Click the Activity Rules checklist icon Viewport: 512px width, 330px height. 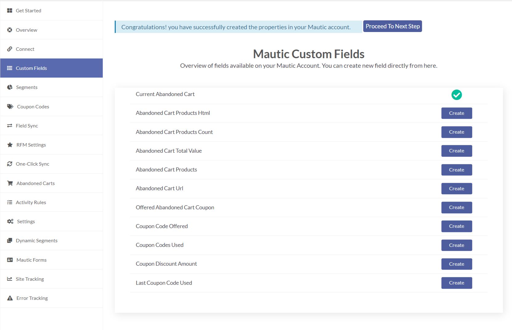tap(10, 202)
